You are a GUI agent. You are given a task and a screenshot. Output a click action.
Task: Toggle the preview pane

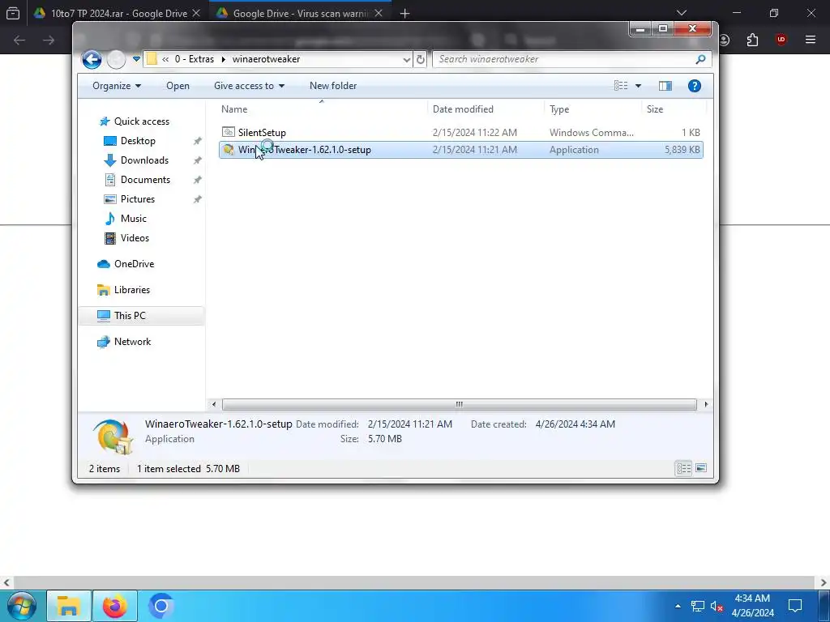(665, 86)
